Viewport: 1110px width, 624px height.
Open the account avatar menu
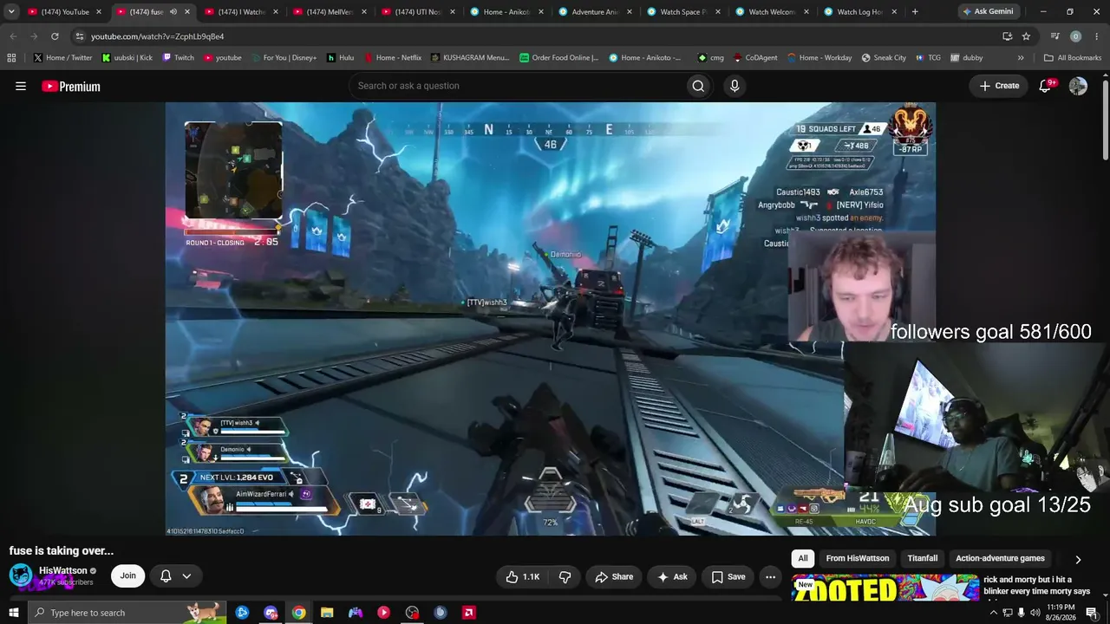click(1078, 86)
